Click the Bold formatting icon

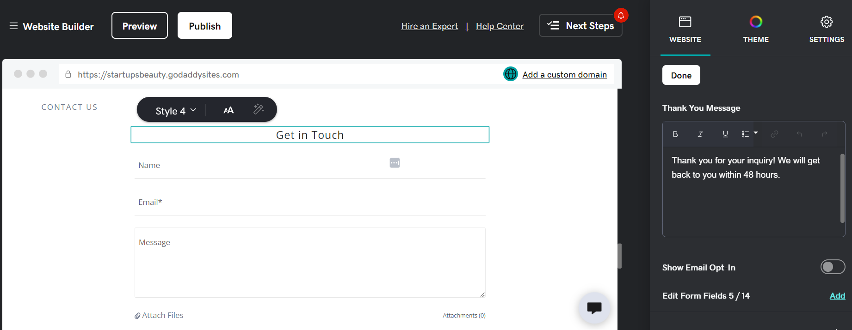(675, 134)
